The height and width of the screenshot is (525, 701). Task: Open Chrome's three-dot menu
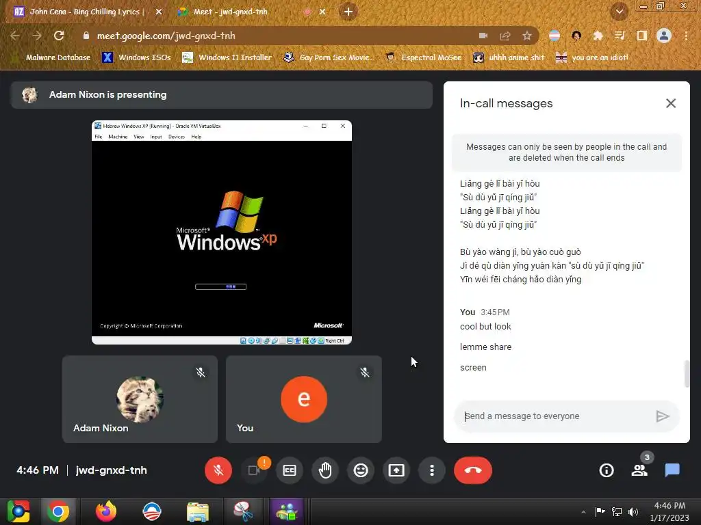[686, 36]
